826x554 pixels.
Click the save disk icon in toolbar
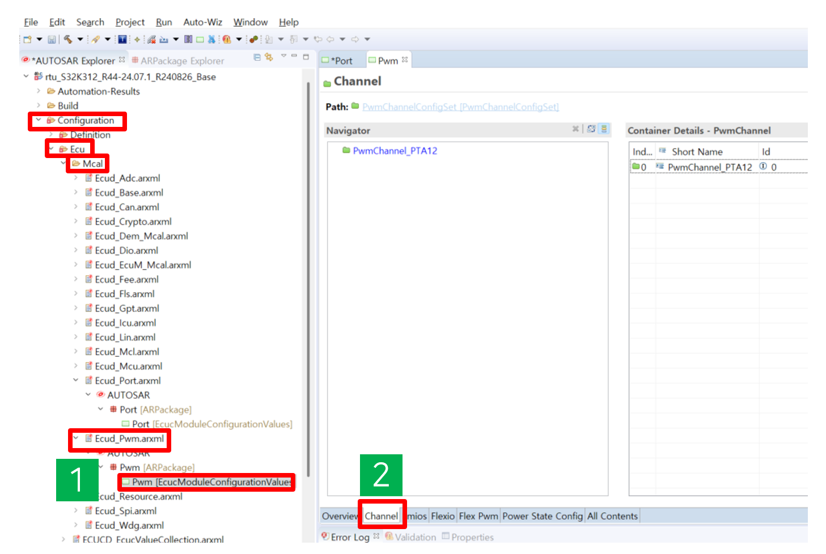[x=52, y=40]
